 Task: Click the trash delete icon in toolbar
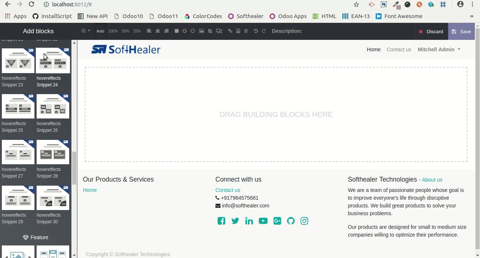pos(246,31)
